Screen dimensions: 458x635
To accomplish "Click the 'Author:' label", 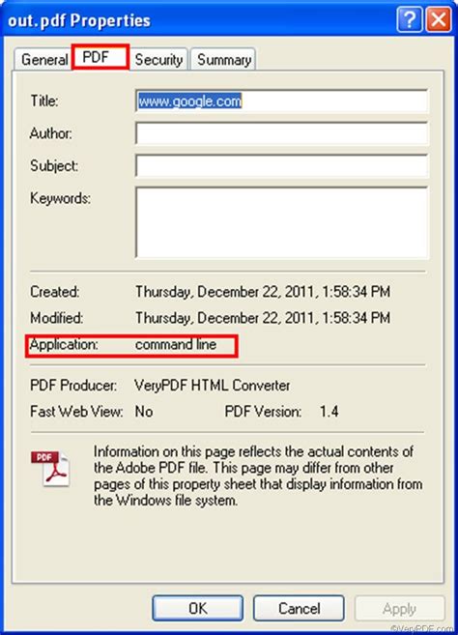I will click(x=50, y=132).
